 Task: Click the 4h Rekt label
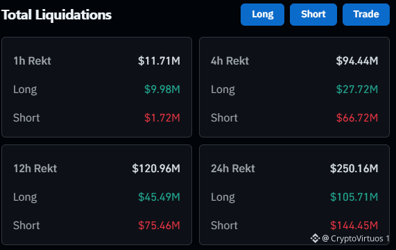(230, 61)
